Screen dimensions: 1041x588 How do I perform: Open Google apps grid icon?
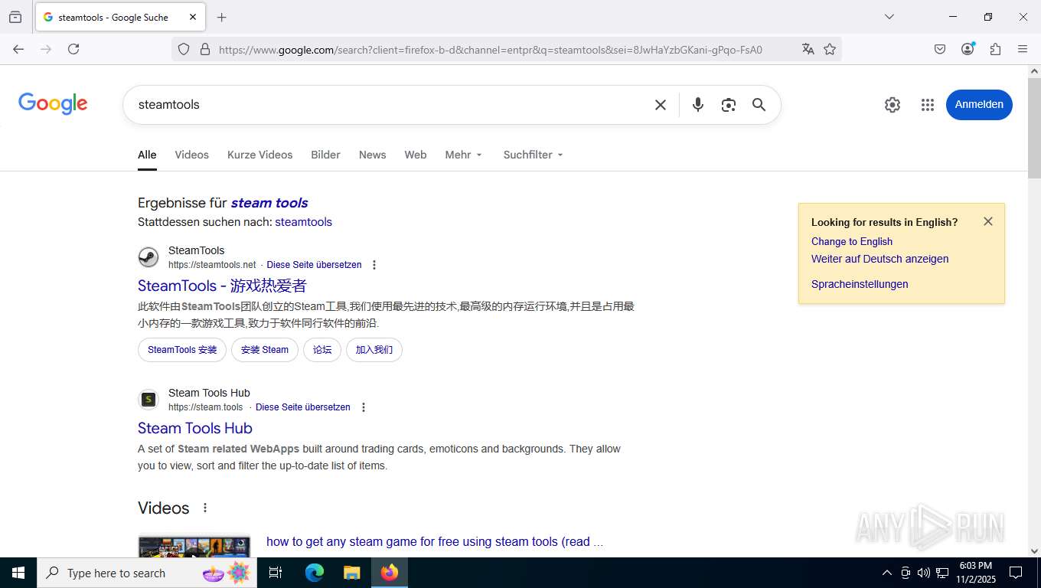(928, 105)
